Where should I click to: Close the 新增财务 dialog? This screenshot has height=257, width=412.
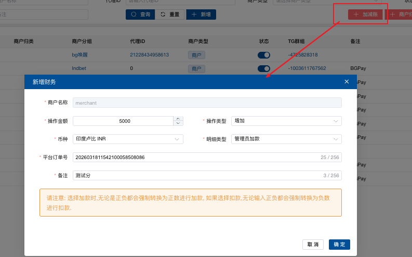coord(347,82)
